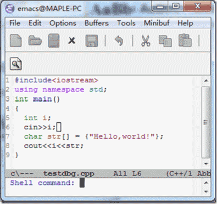The image size is (217, 204).
Task: Open the Edit menu
Action: click(x=35, y=23)
